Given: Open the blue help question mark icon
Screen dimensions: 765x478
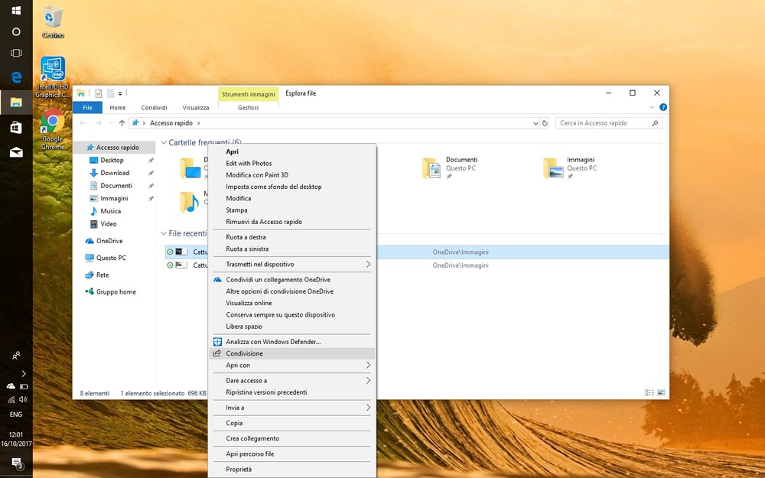Looking at the screenshot, I should 663,108.
